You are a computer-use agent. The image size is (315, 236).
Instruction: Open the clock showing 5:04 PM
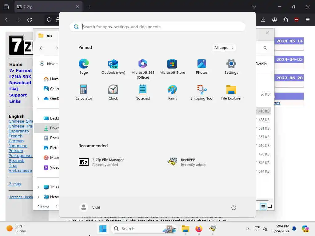point(281,229)
